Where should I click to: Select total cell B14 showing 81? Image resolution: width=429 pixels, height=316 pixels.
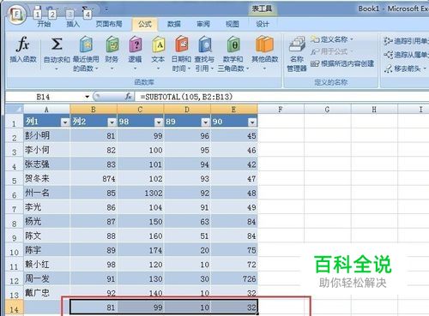click(94, 307)
